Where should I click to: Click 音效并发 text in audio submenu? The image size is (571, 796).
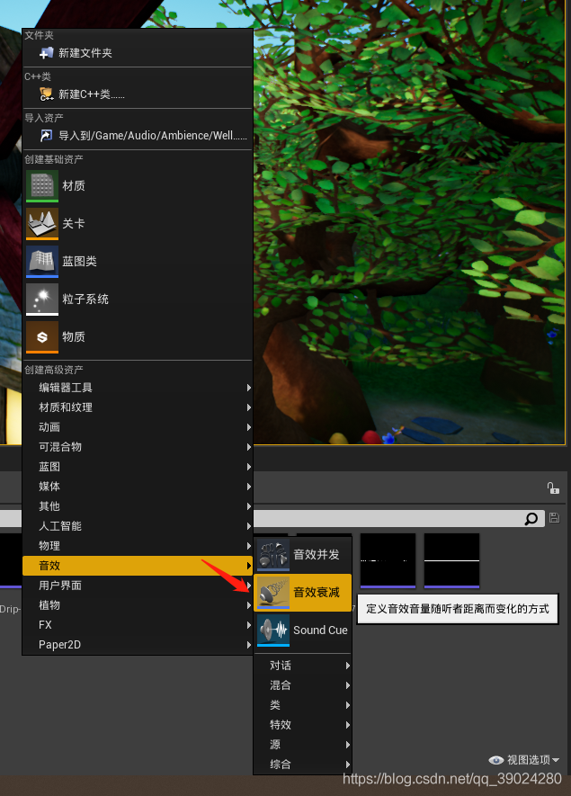tap(317, 554)
